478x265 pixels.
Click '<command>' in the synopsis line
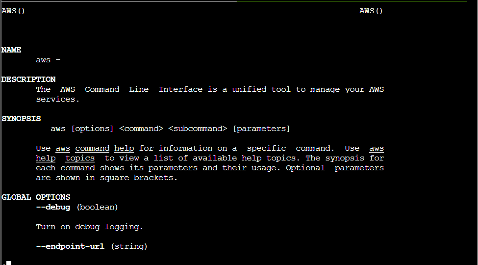141,129
